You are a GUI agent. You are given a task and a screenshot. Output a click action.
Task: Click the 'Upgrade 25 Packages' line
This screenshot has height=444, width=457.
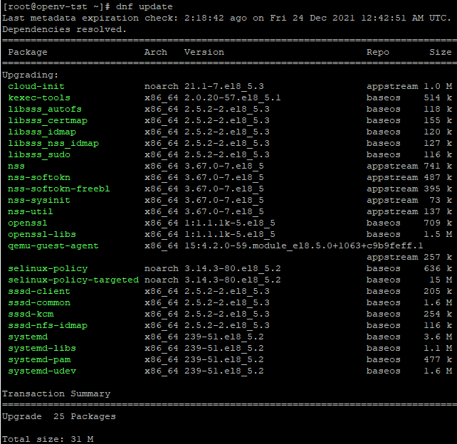(x=59, y=416)
